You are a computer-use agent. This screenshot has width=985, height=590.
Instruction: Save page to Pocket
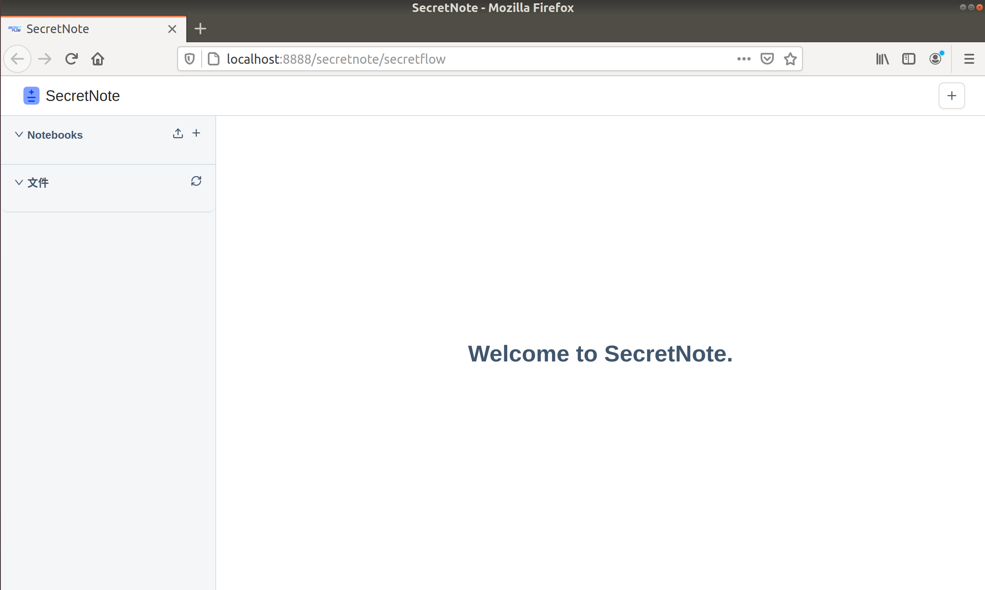pos(767,59)
